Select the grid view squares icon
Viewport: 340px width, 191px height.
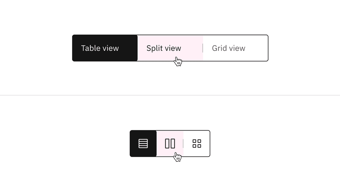tap(197, 143)
